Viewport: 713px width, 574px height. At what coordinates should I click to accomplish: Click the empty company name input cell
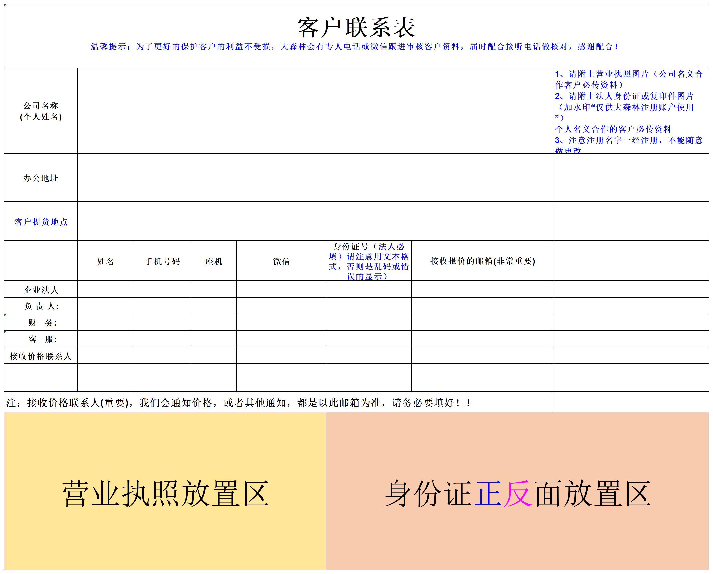315,111
